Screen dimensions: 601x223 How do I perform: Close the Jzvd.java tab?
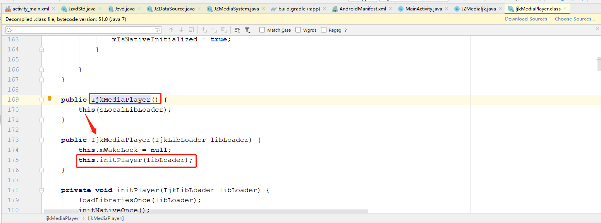pyautogui.click(x=139, y=9)
